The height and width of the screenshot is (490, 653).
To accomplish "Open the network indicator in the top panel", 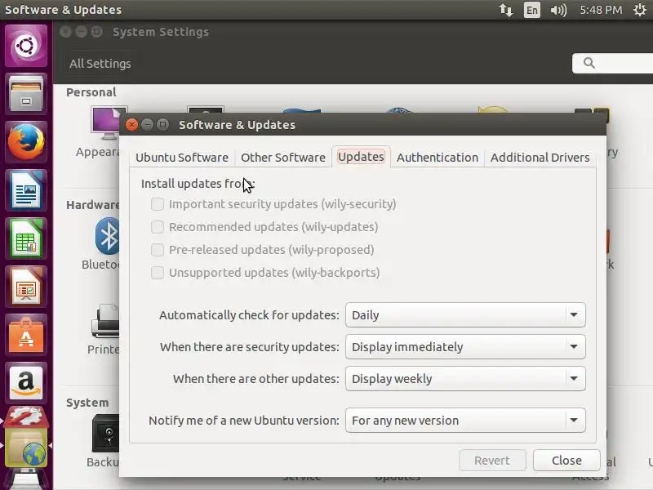I will coord(505,10).
